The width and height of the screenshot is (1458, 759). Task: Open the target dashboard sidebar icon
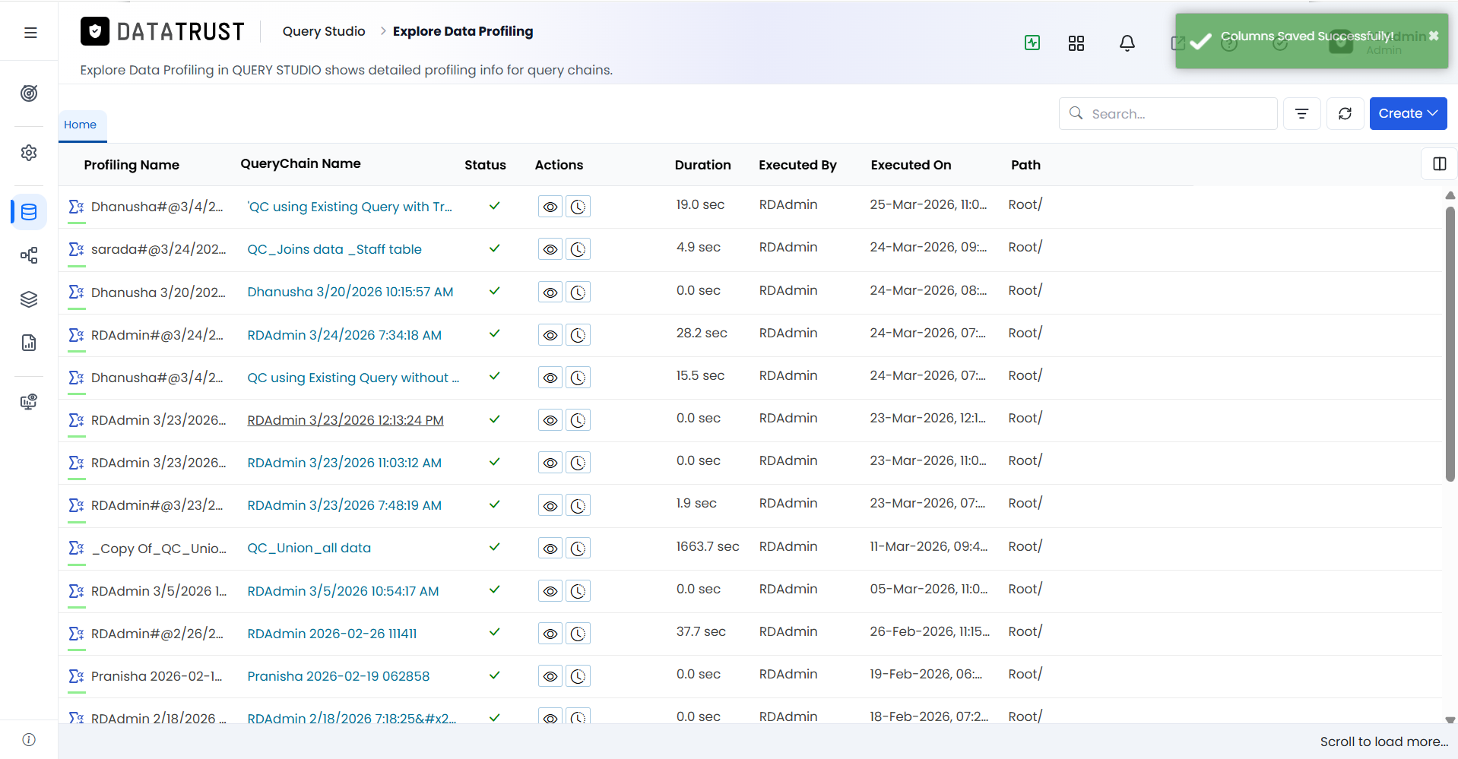click(29, 93)
